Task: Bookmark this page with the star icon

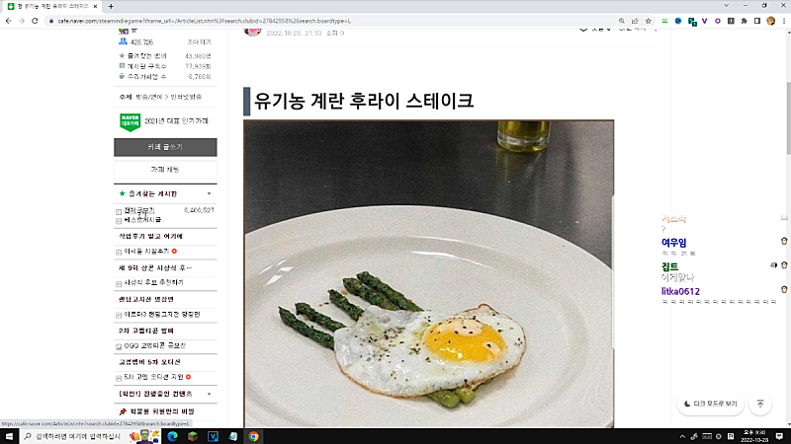Action: (x=649, y=21)
